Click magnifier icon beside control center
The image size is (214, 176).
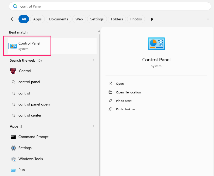tap(13, 115)
